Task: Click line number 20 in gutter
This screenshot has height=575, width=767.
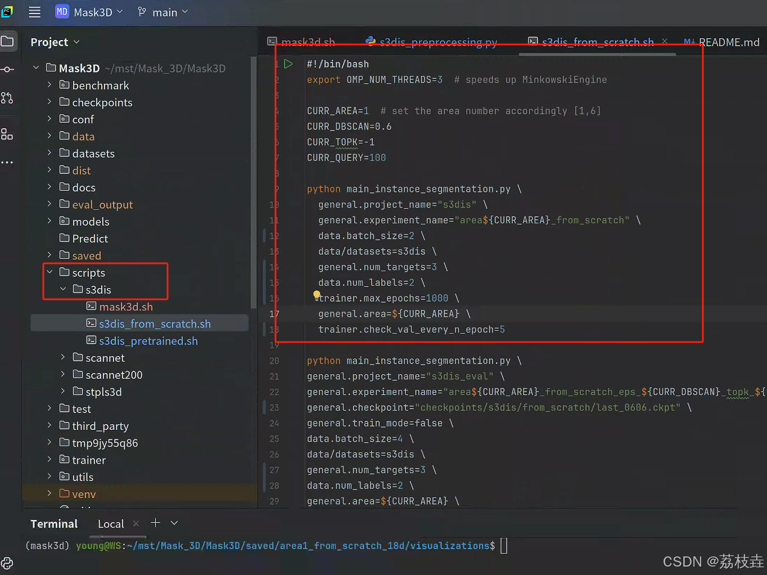Action: tap(274, 361)
